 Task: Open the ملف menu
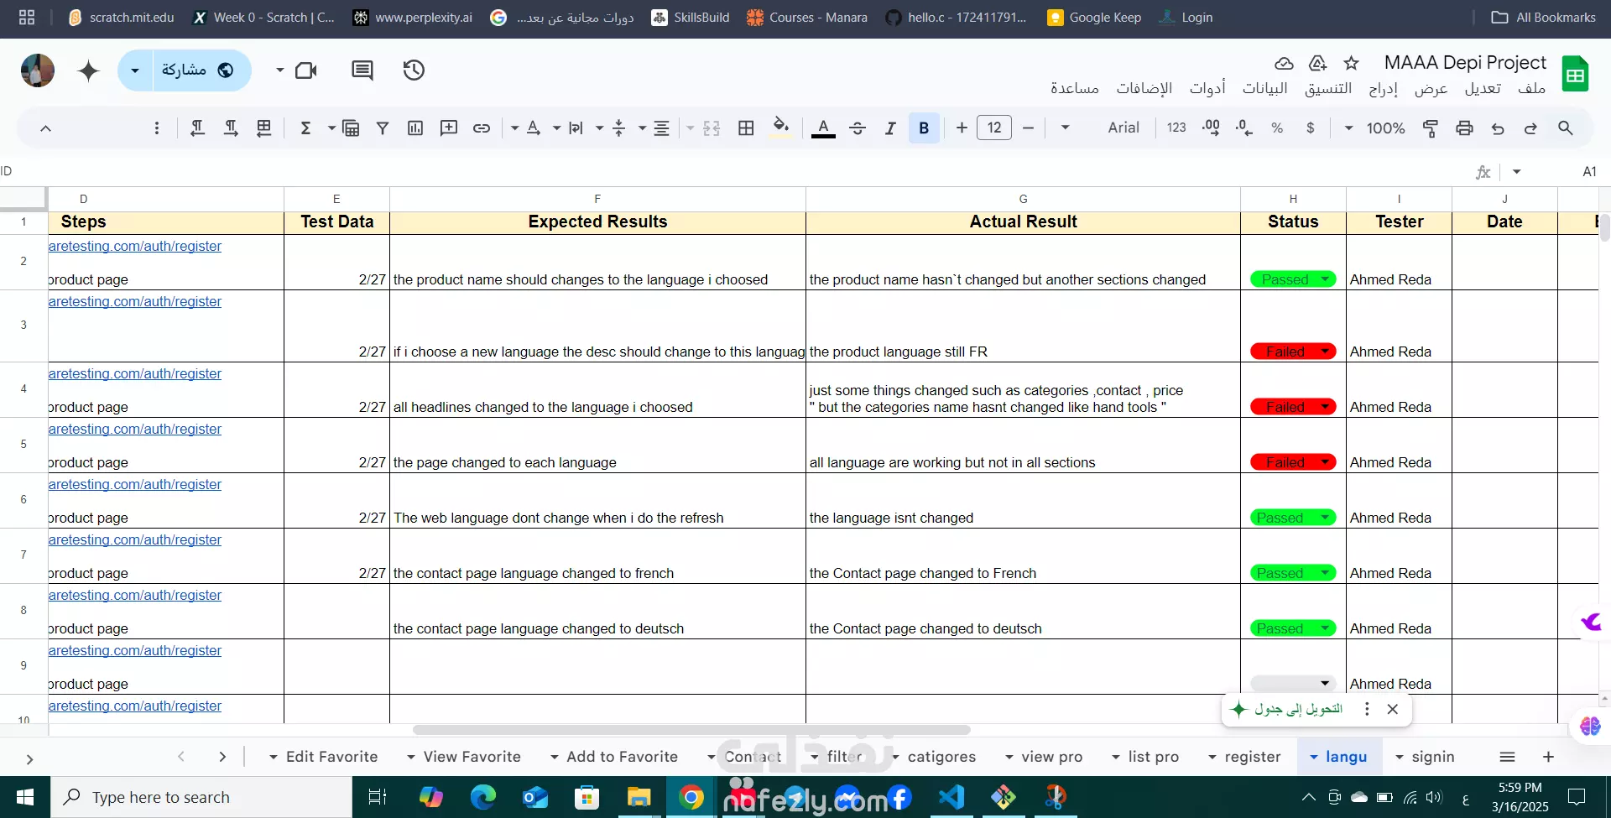pyautogui.click(x=1531, y=88)
